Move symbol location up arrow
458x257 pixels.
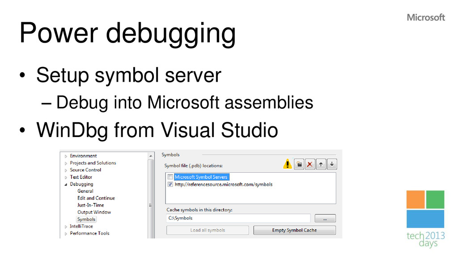(x=321, y=164)
